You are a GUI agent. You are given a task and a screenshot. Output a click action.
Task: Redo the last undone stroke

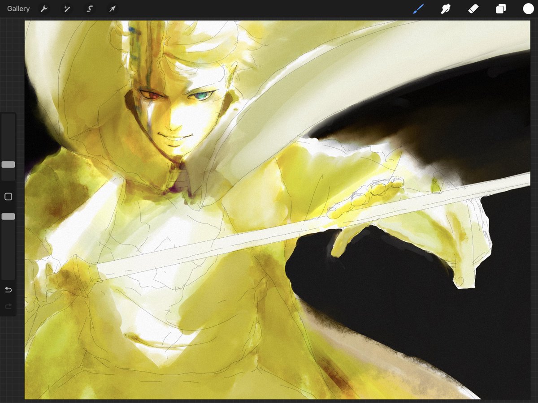8,306
